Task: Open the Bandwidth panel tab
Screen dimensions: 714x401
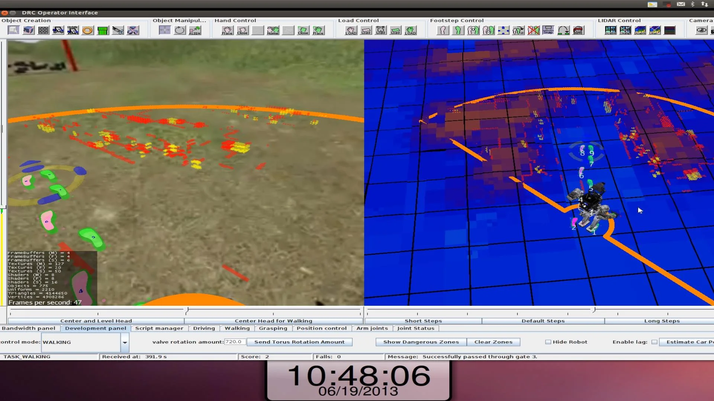Action: coord(28,328)
